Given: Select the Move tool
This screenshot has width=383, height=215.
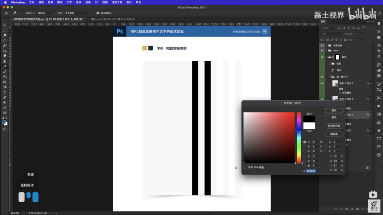Looking at the screenshot, I should tap(5, 25).
